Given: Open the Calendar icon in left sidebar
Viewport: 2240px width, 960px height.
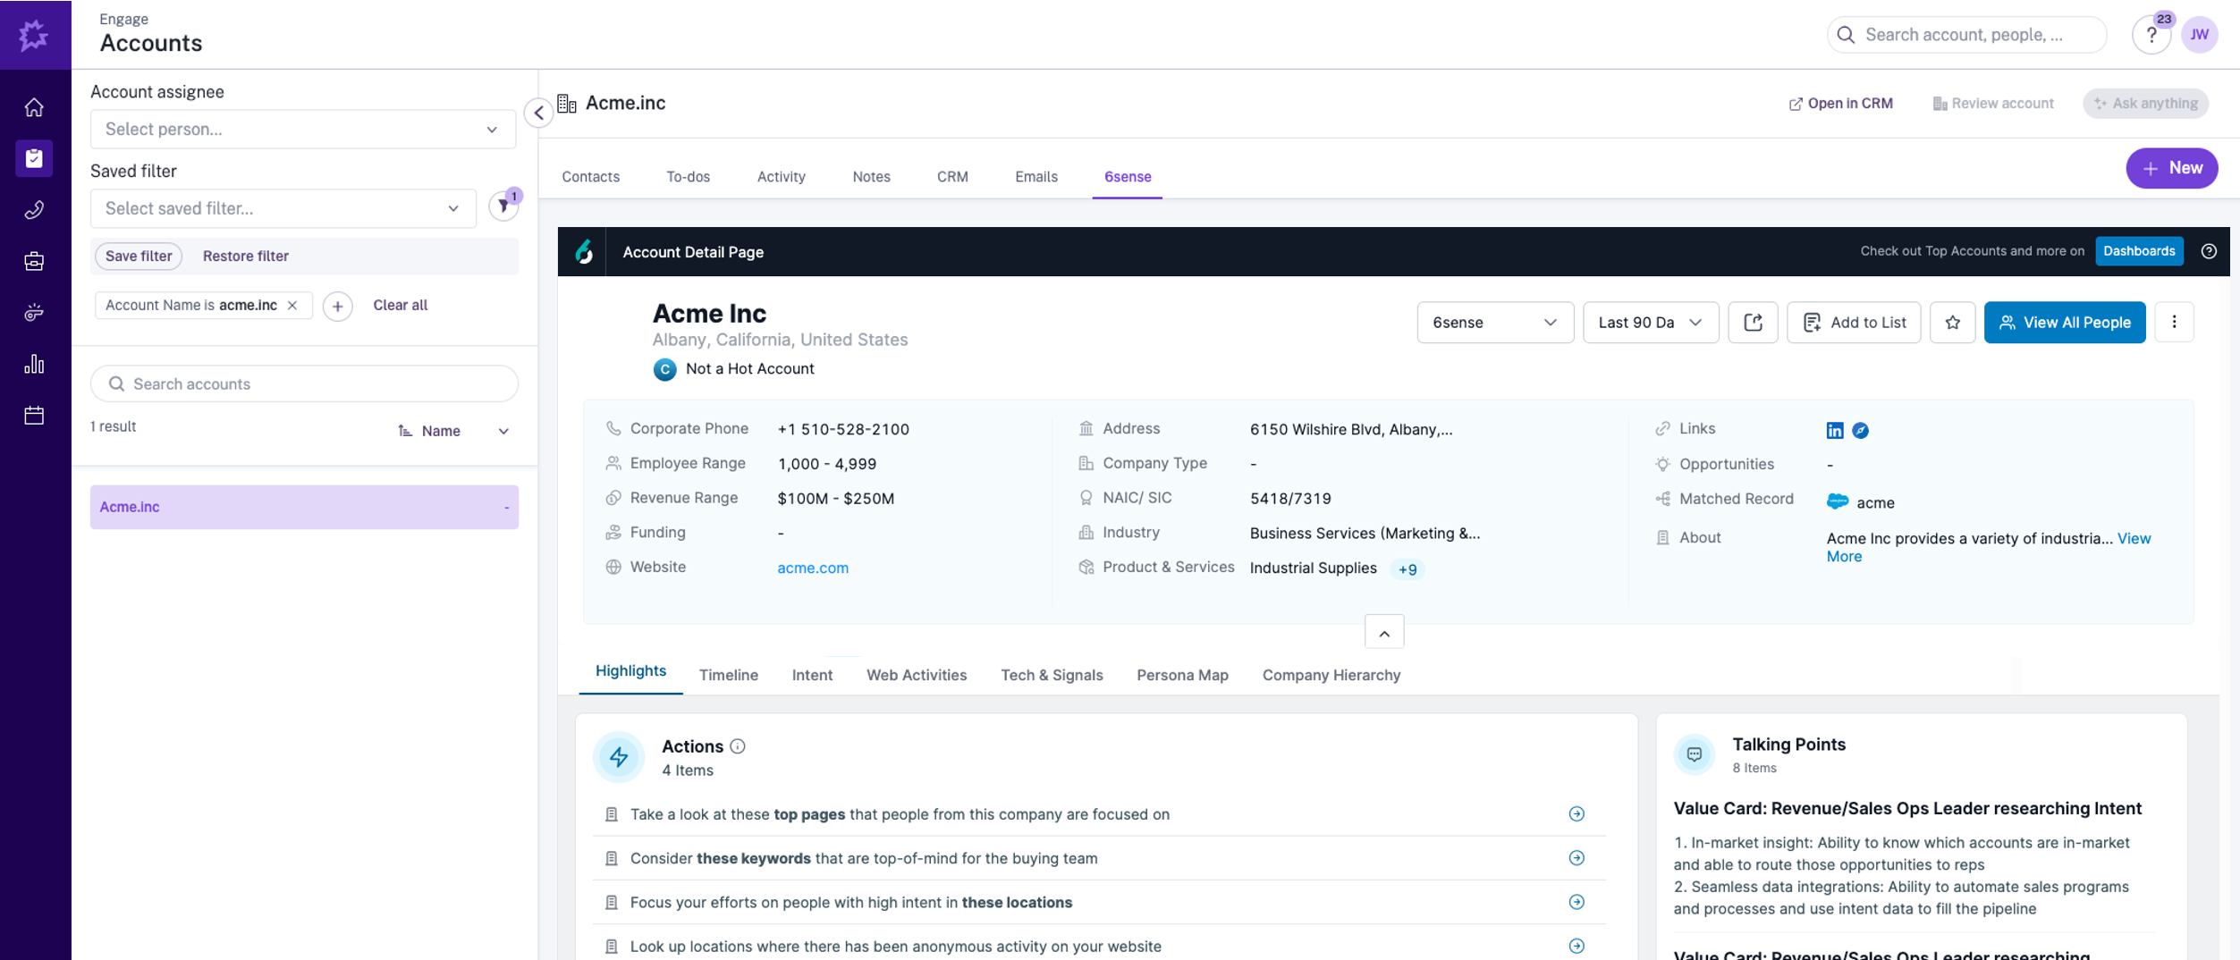Looking at the screenshot, I should 34,416.
